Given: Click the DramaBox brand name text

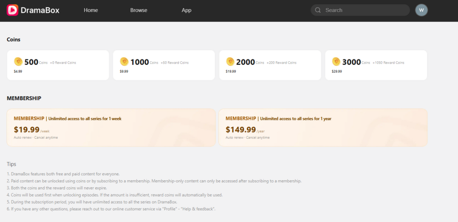Looking at the screenshot, I should tap(40, 10).
